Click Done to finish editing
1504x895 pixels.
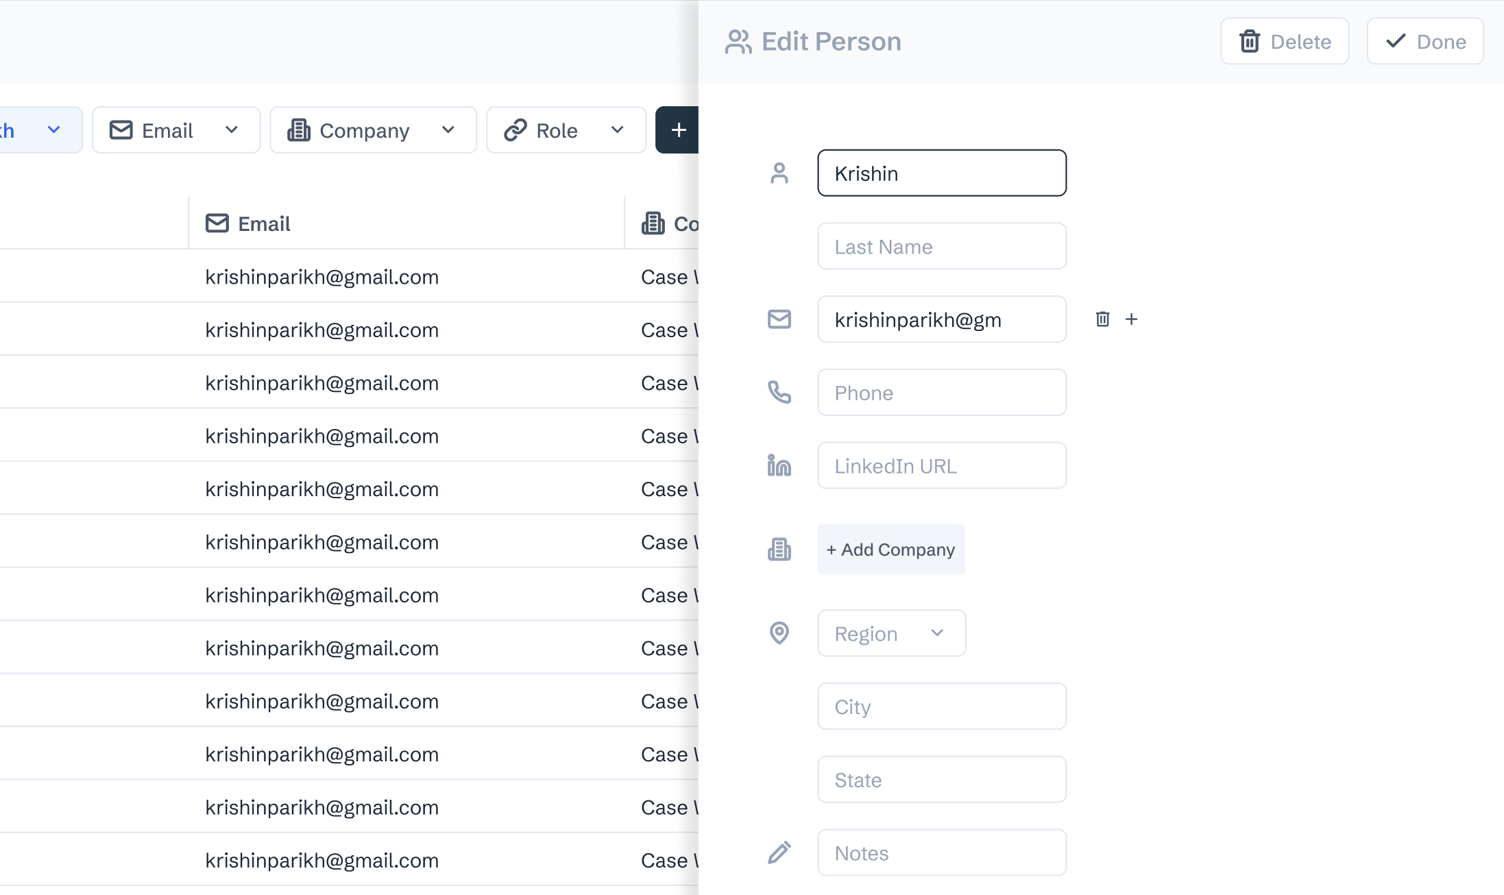click(x=1425, y=42)
